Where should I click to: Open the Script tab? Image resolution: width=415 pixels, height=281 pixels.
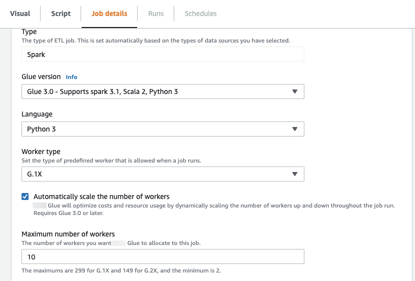pos(61,13)
